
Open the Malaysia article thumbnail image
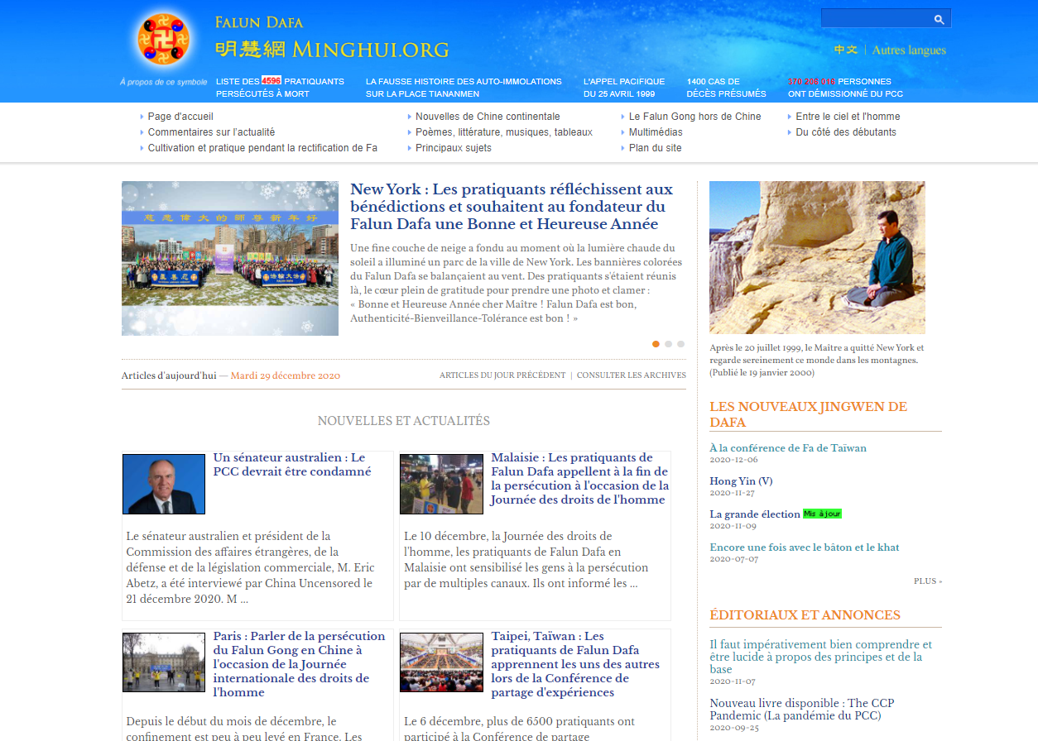click(x=441, y=484)
